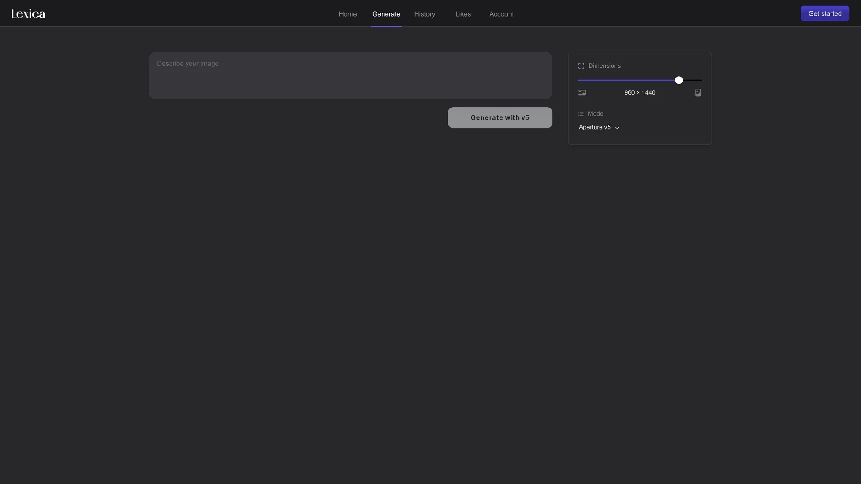Open the Account tab

(x=501, y=14)
